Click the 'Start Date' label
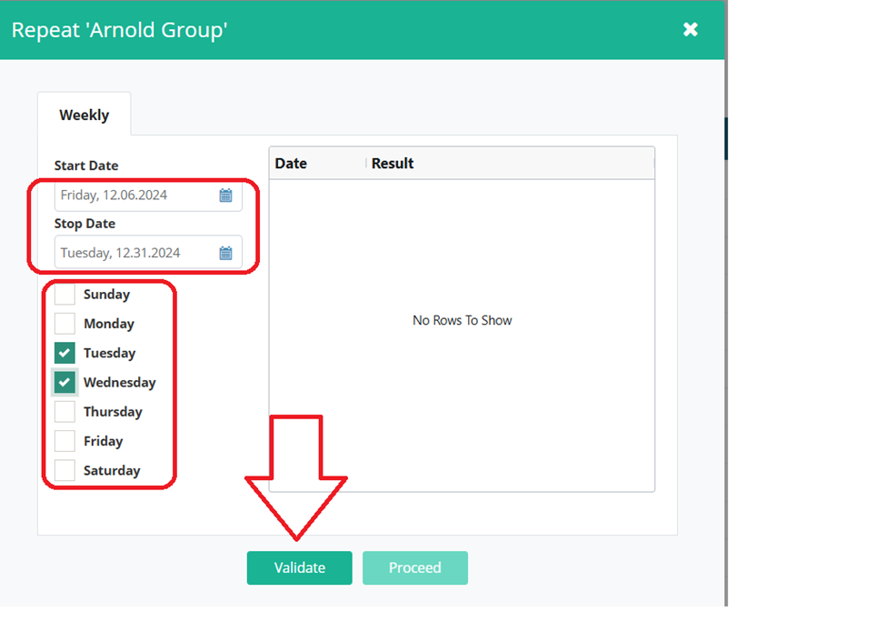 pyautogui.click(x=86, y=166)
